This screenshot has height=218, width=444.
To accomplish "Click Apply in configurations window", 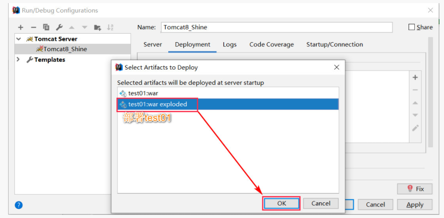I will (x=415, y=205).
